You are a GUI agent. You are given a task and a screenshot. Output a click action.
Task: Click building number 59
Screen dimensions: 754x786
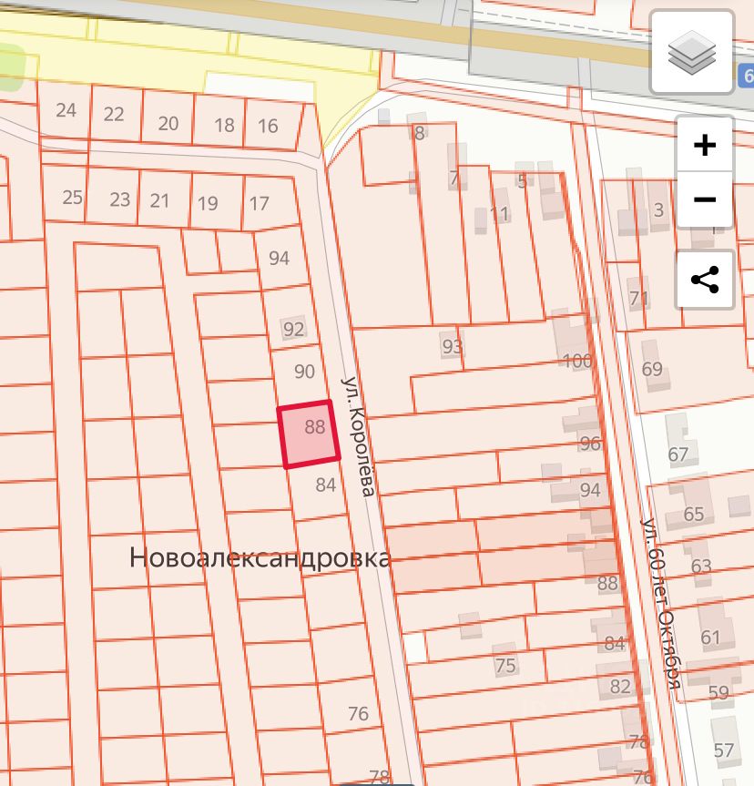coord(718,692)
